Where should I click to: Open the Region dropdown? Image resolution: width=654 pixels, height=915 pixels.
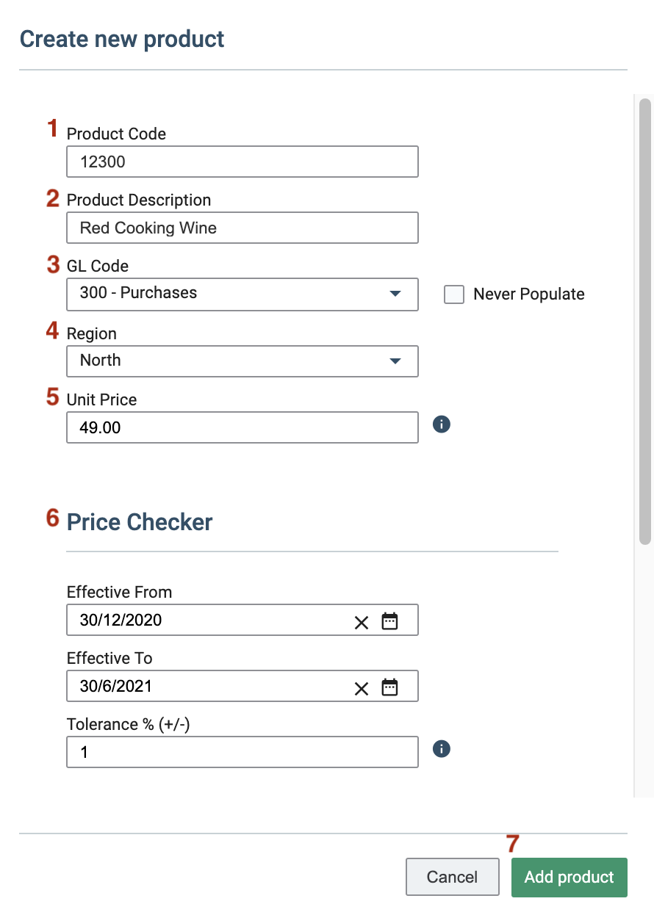click(x=395, y=361)
